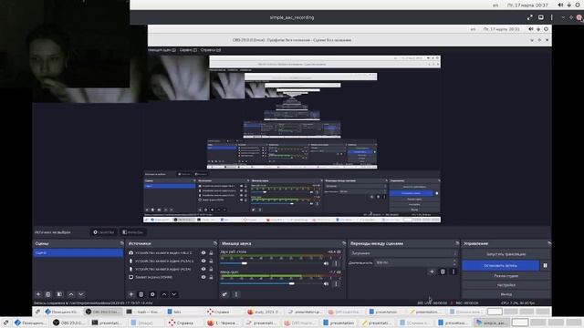Delete the selected source with the trash icon
584x328 pixels.
point(141,294)
